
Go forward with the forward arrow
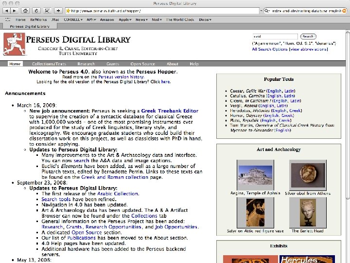coord(14,11)
